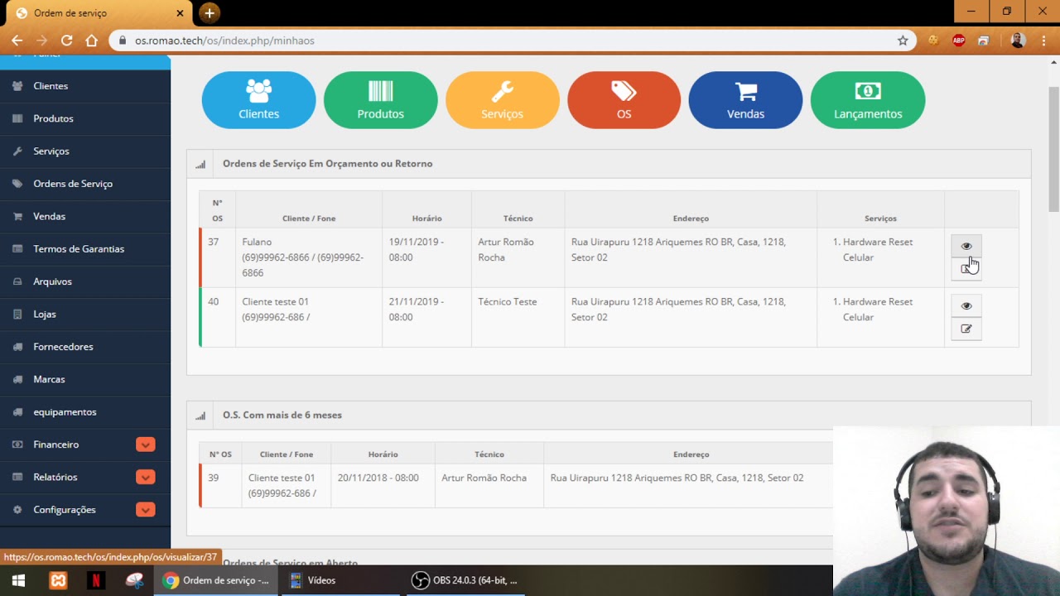This screenshot has height=596, width=1060.
Task: Open the Windows Start button
Action: click(18, 580)
